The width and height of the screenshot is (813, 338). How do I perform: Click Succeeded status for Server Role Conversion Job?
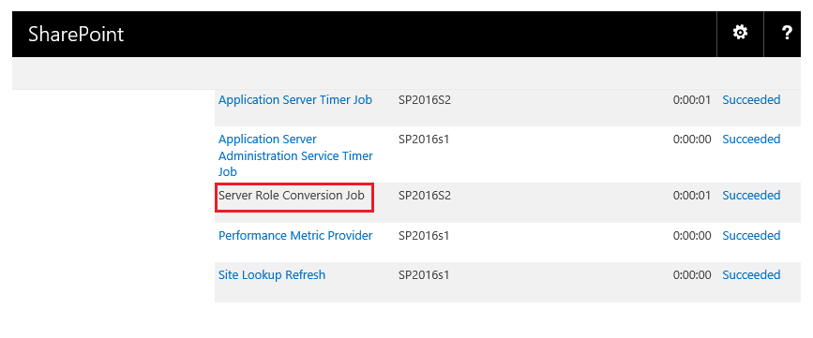pyautogui.click(x=751, y=195)
